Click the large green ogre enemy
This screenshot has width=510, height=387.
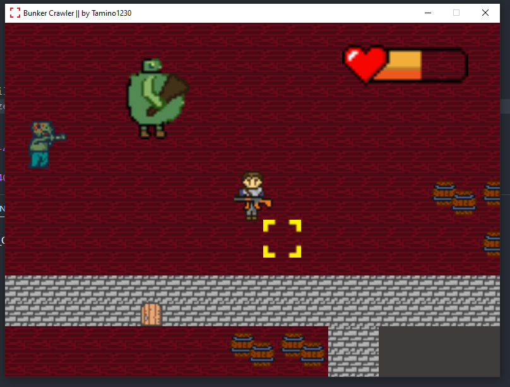(x=151, y=100)
